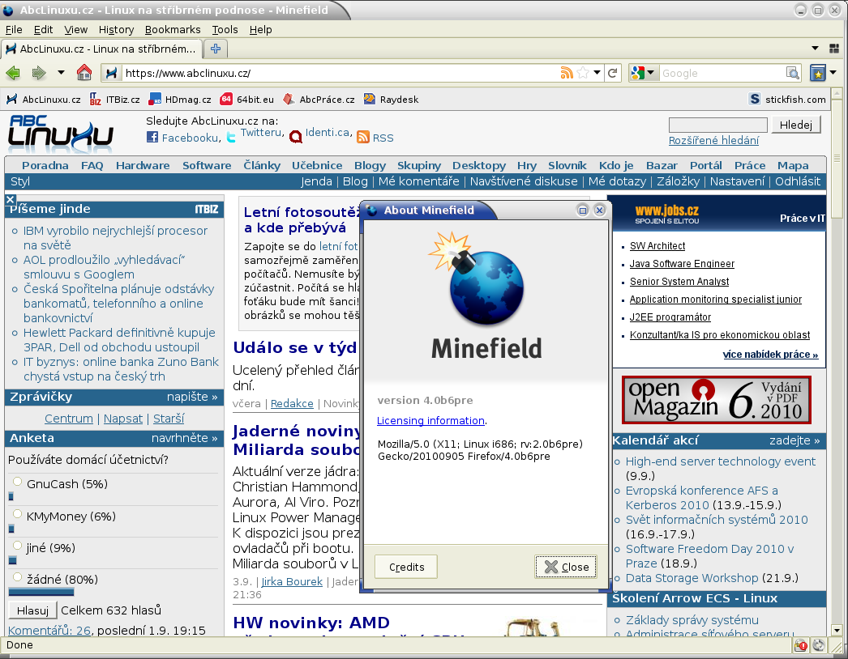Click the Hledej search button
This screenshot has width=848, height=659.
coord(795,125)
